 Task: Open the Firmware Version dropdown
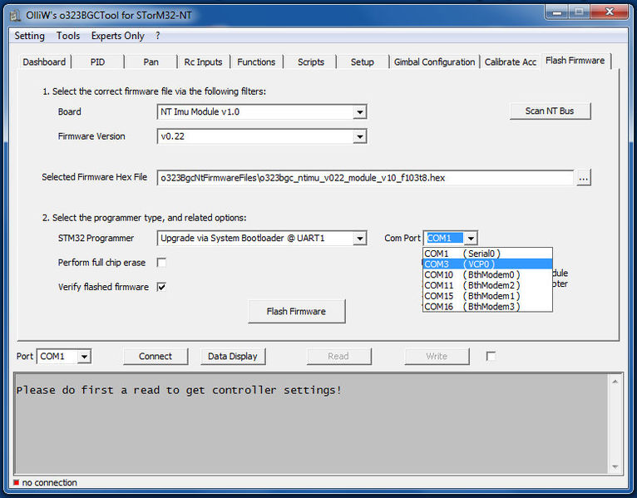pyautogui.click(x=359, y=137)
